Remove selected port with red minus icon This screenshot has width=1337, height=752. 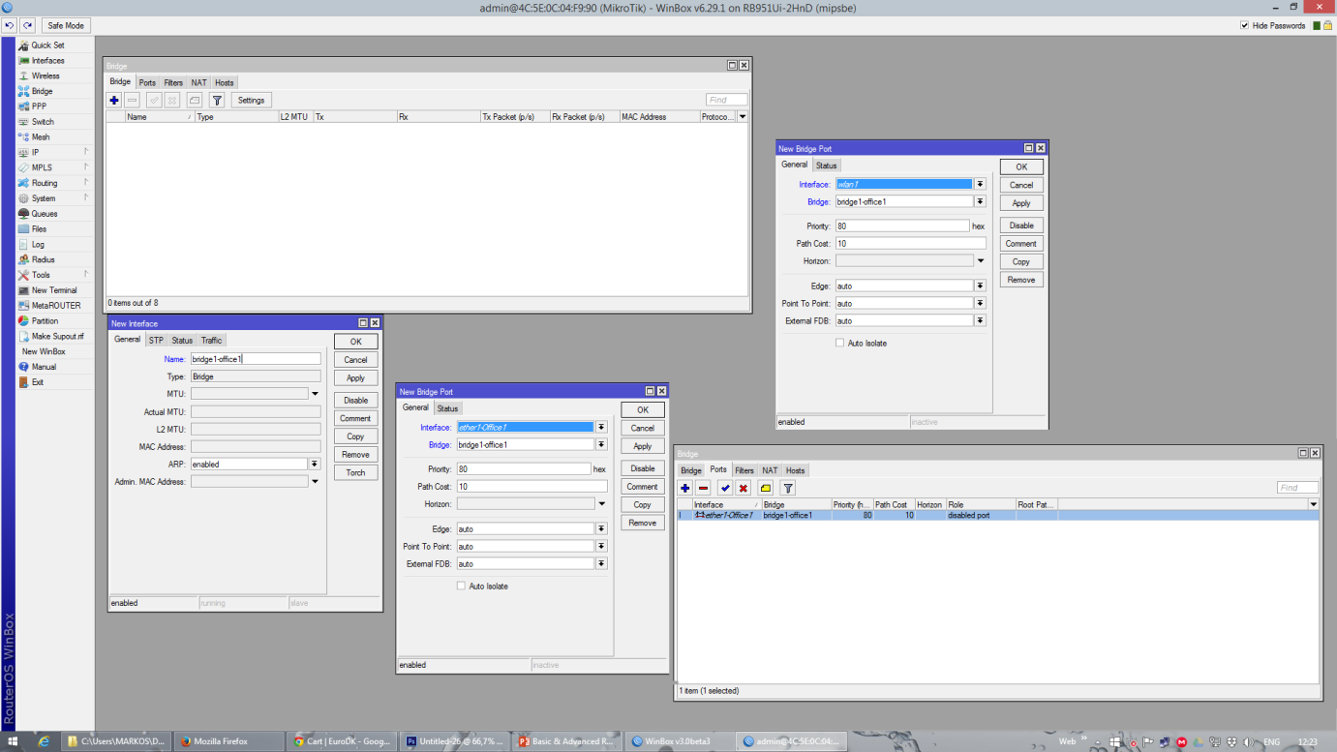tap(704, 488)
